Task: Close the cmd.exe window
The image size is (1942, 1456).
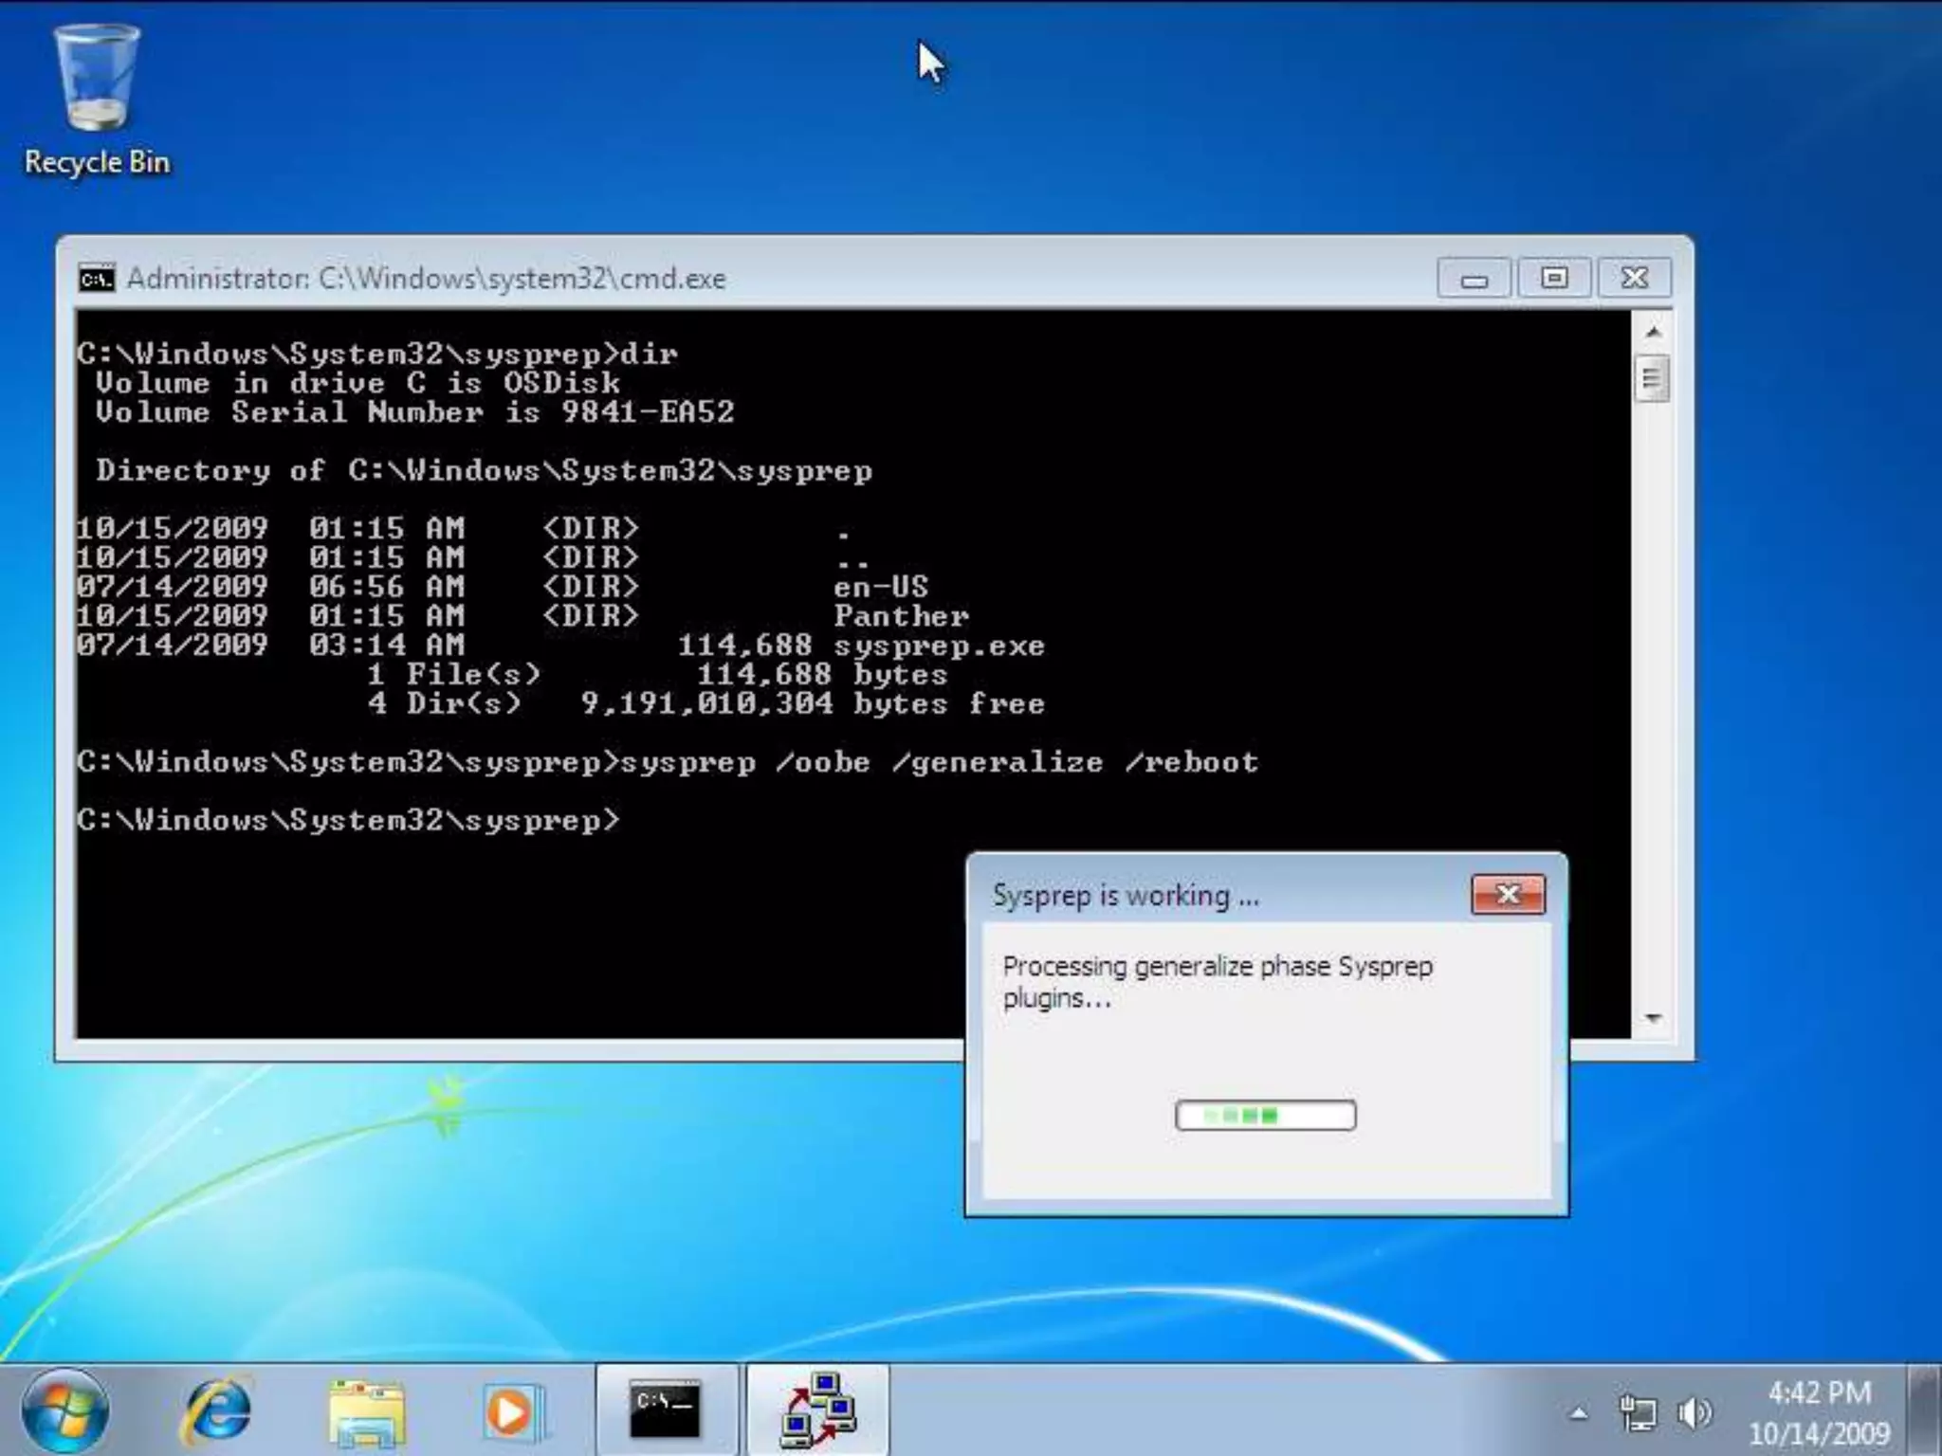Action: (1635, 279)
